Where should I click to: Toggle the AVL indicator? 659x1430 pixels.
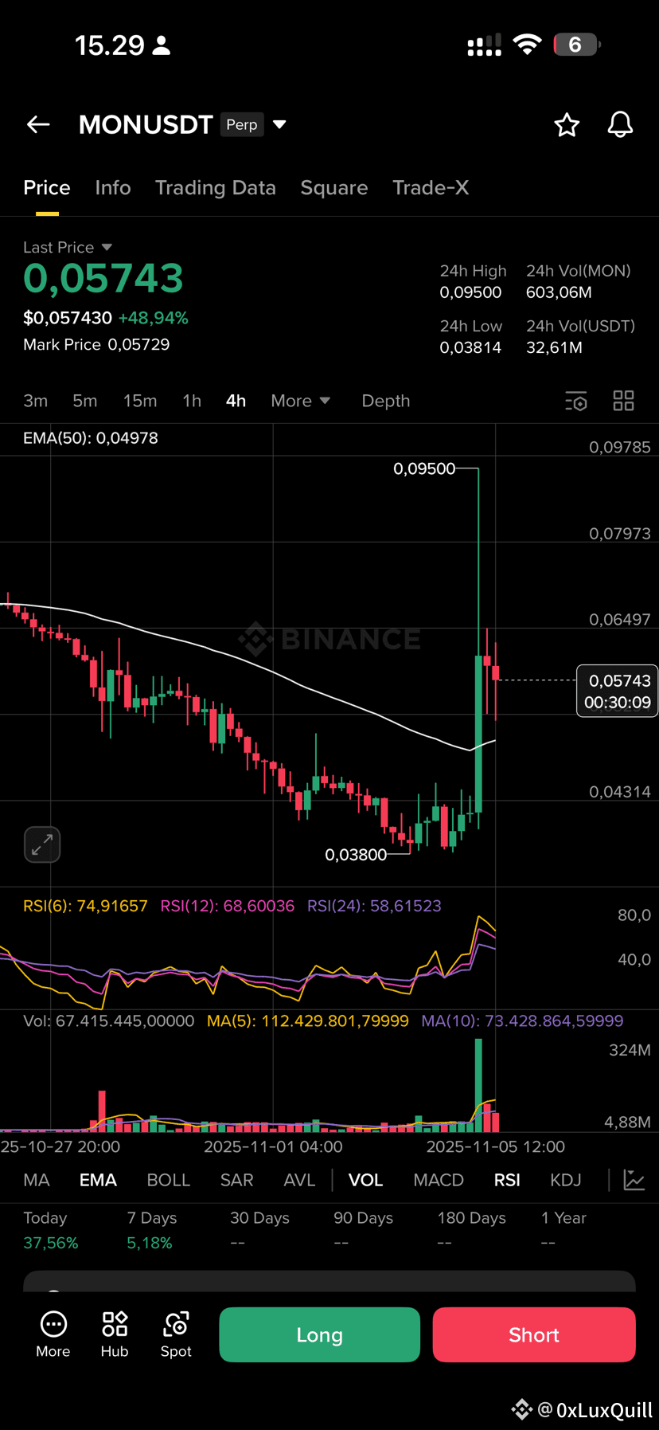[x=299, y=1180]
